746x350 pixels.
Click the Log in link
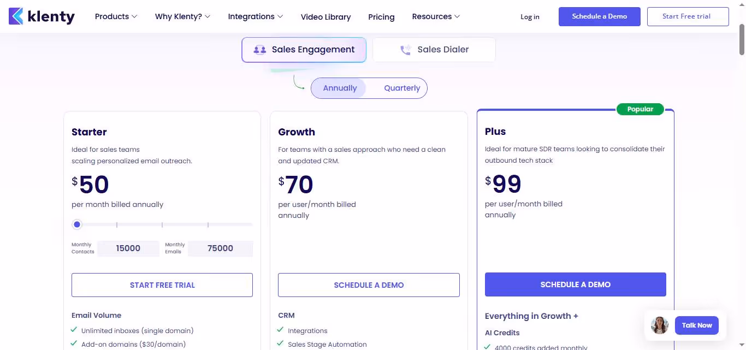(x=530, y=17)
